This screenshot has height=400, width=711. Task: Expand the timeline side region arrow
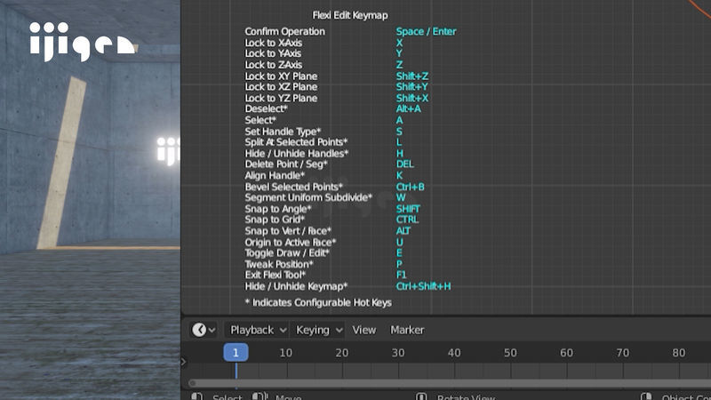pyautogui.click(x=184, y=362)
